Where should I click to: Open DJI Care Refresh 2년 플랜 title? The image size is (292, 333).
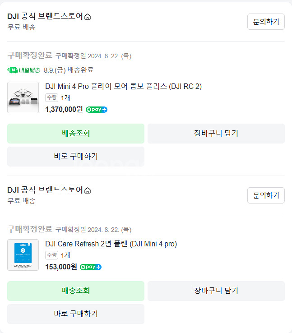point(111,244)
